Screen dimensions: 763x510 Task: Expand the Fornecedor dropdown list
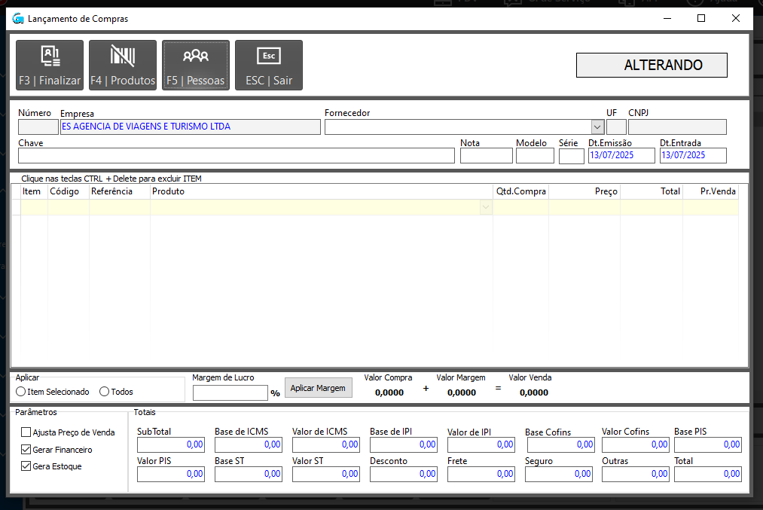pos(597,127)
